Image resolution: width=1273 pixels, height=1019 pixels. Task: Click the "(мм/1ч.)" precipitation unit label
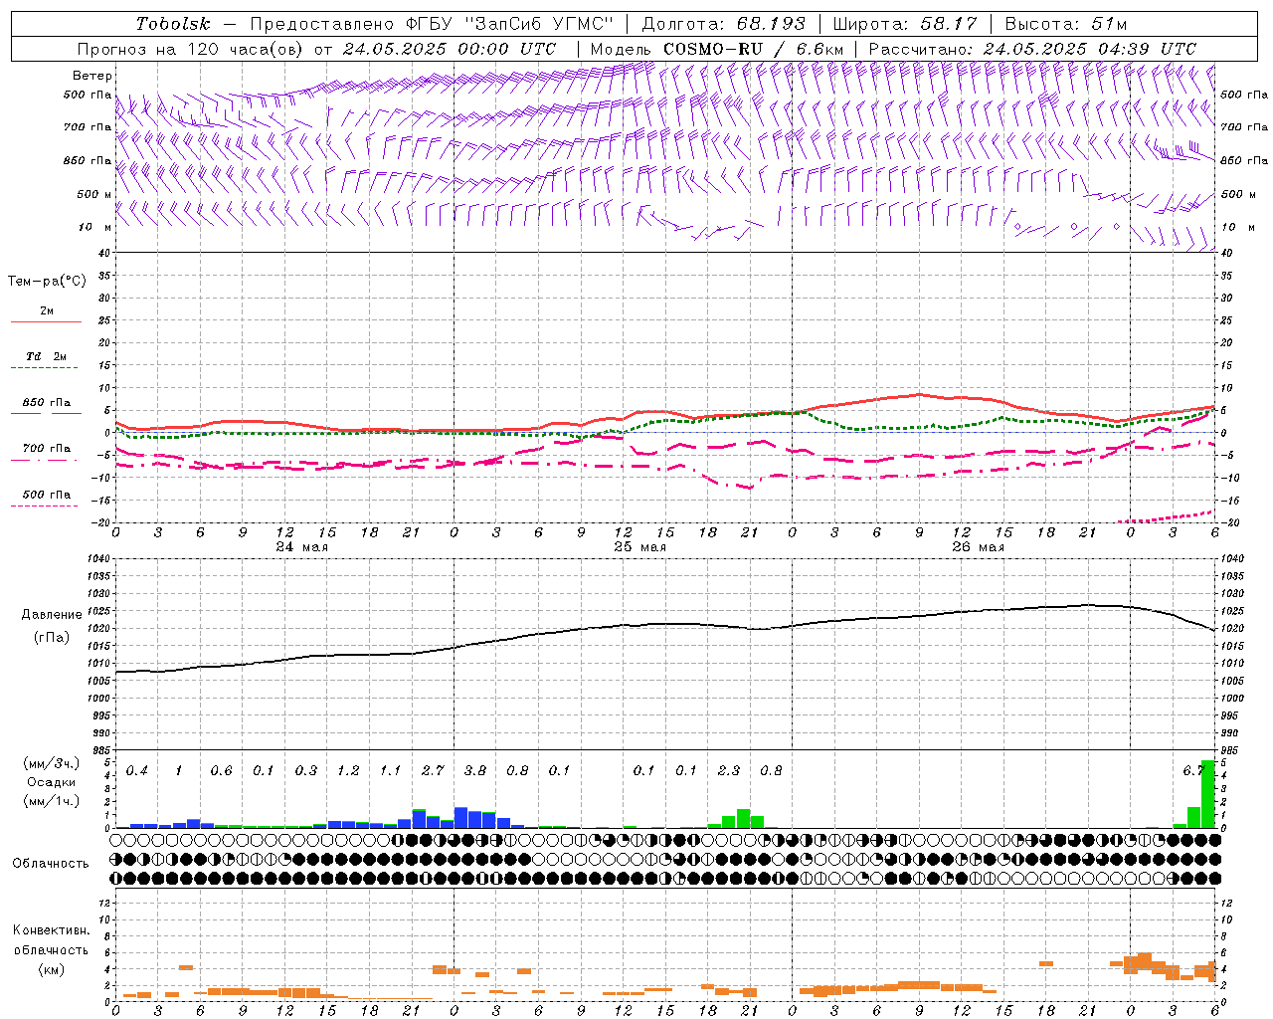point(50,801)
